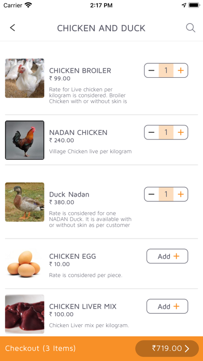Viewport: 203px width, 361px height.
Task: Decrease Duck Nadan quantity with minus
Action: tap(152, 195)
